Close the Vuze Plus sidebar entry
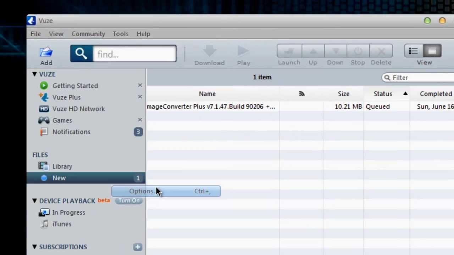 pyautogui.click(x=140, y=97)
